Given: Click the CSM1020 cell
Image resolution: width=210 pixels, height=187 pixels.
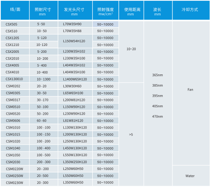Looking at the screenshot, I should coord(15,141).
